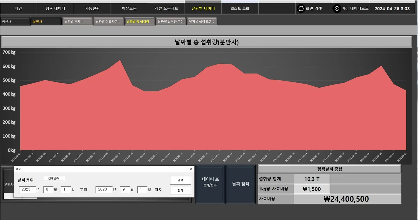418x220 pixels.
Task: Click the end month field showing 9
Action: tap(125, 190)
